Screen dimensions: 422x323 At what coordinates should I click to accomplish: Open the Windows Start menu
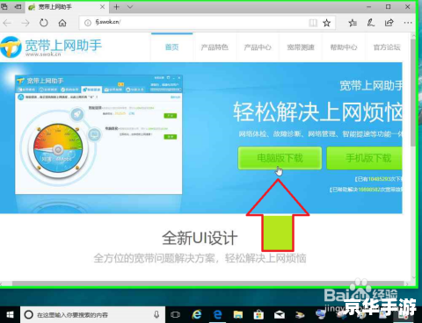pos(10,315)
